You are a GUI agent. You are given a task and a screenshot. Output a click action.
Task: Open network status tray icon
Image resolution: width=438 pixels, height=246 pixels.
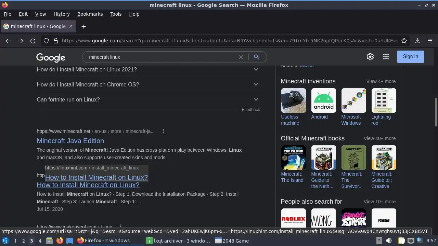(x=411, y=241)
